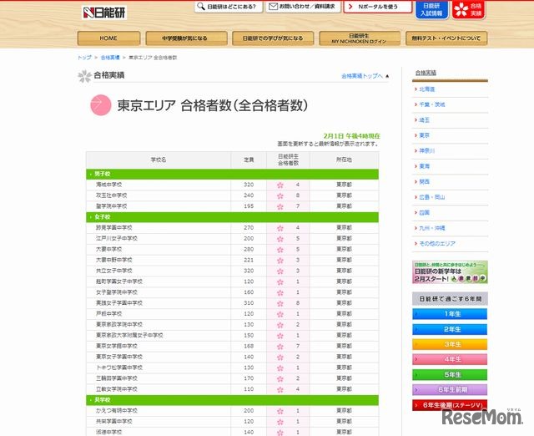Open the 日能研はどこにある? search link
The height and width of the screenshot is (436, 534).
click(227, 7)
